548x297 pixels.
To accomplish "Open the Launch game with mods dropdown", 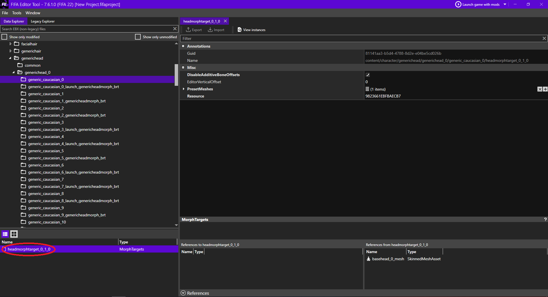I will coord(505,4).
